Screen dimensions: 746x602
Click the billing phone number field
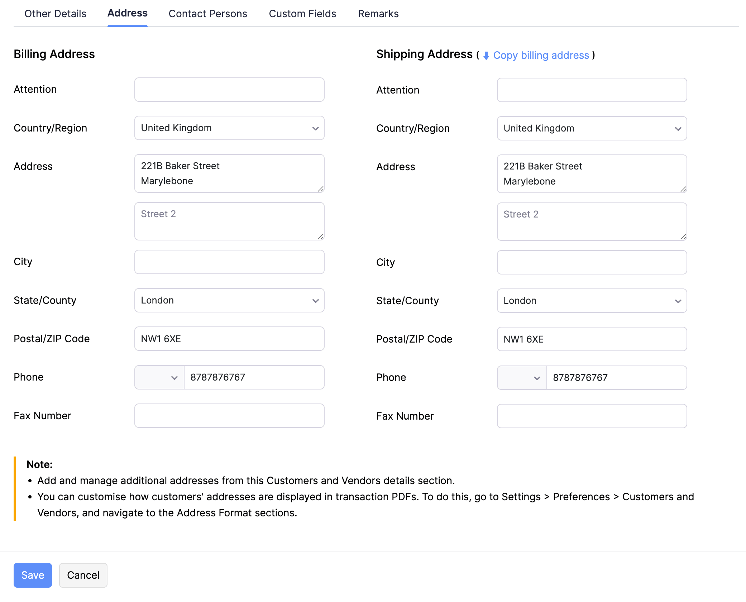(x=254, y=377)
